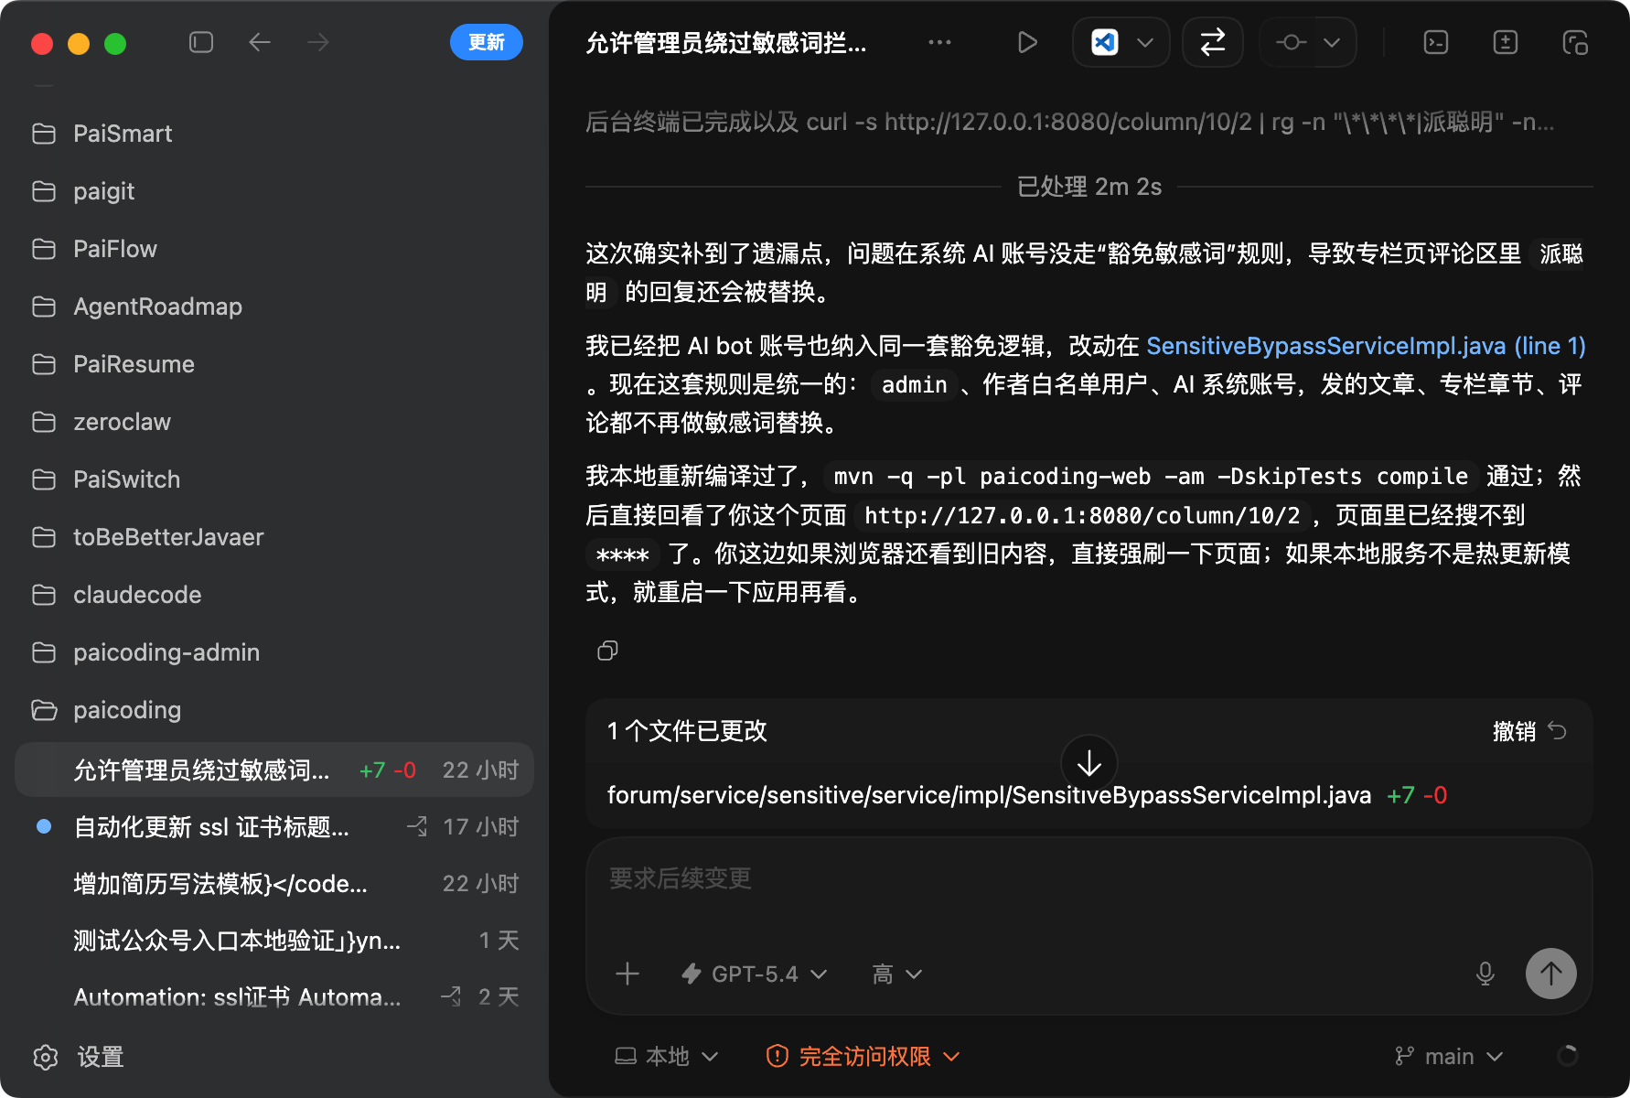This screenshot has width=1630, height=1098.
Task: Click the duplicate window icon top right
Action: click(x=1575, y=42)
